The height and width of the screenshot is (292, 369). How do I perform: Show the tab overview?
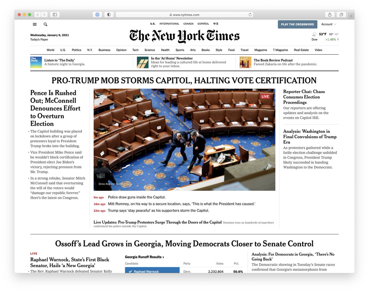tap(341, 14)
